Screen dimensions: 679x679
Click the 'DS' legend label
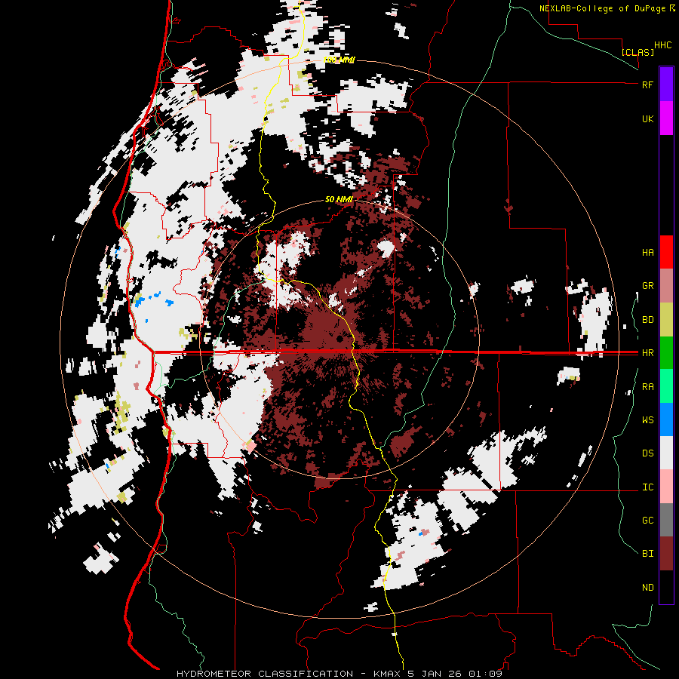point(647,453)
